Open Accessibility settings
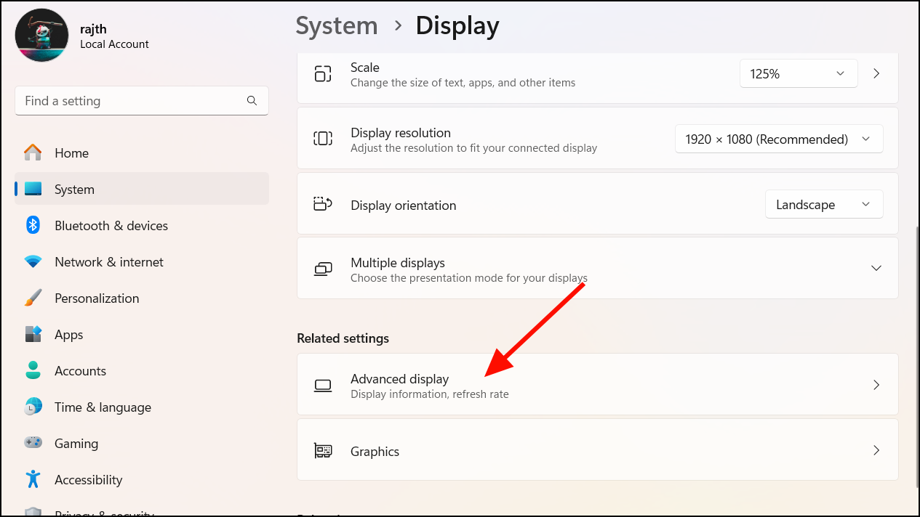This screenshot has height=517, width=920. pyautogui.click(x=142, y=479)
